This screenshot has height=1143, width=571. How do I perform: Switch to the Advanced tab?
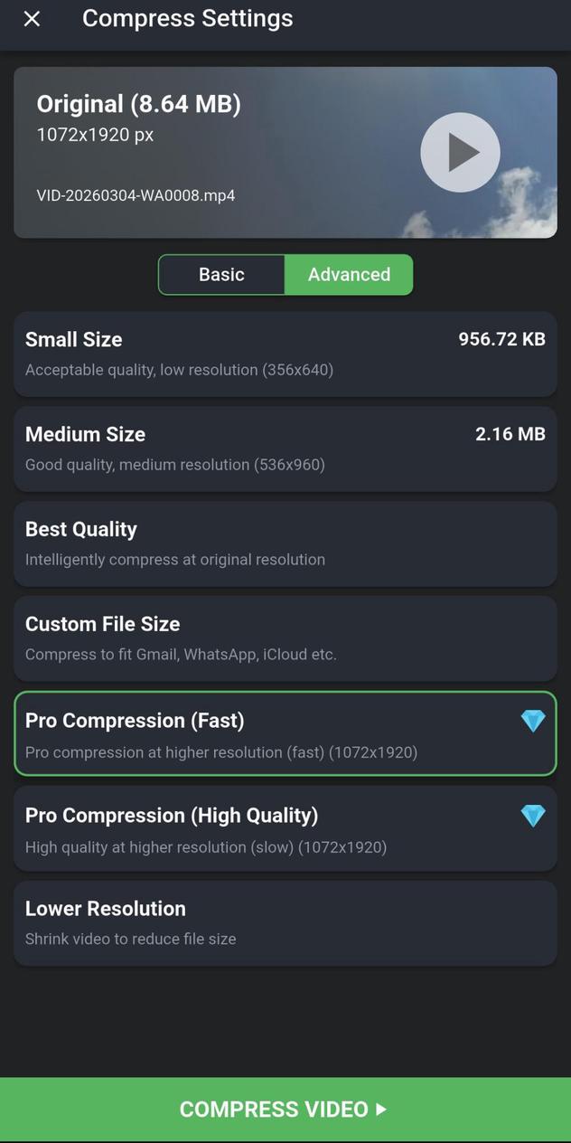click(x=349, y=275)
